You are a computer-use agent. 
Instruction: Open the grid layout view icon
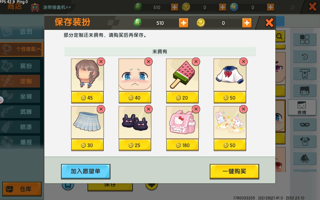coord(304,39)
